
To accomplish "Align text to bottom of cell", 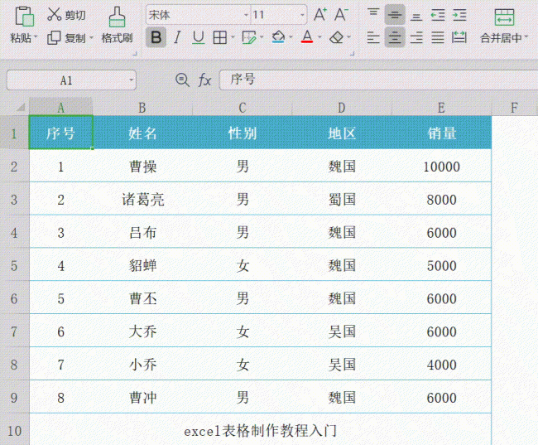I will [416, 16].
